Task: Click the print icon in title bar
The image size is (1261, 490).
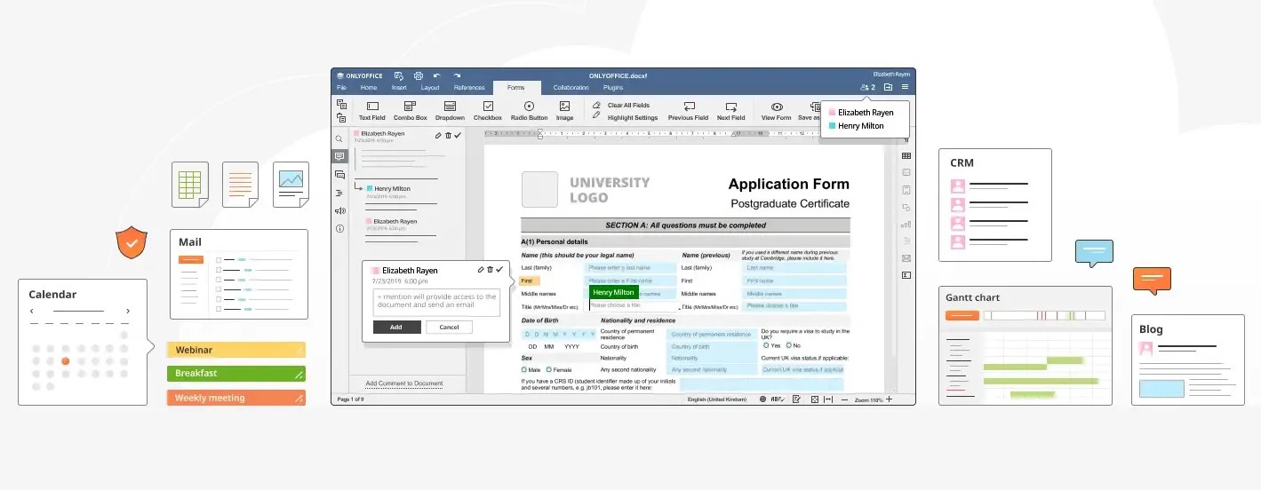Action: pos(419,75)
